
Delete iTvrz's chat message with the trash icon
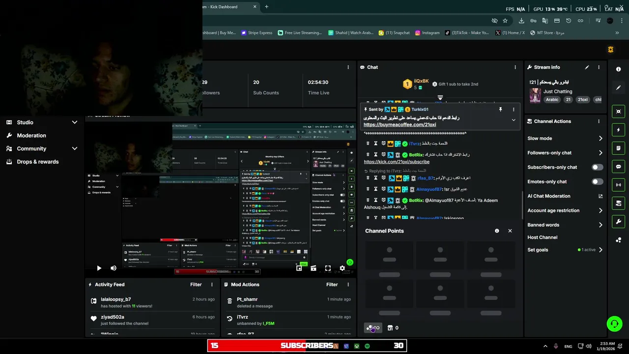click(x=368, y=144)
